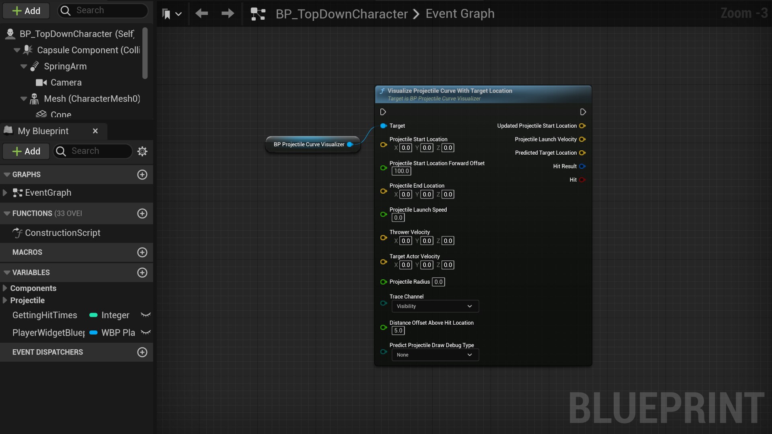This screenshot has height=434, width=772.
Task: Add a new macro with plus icon
Action: pyautogui.click(x=142, y=252)
